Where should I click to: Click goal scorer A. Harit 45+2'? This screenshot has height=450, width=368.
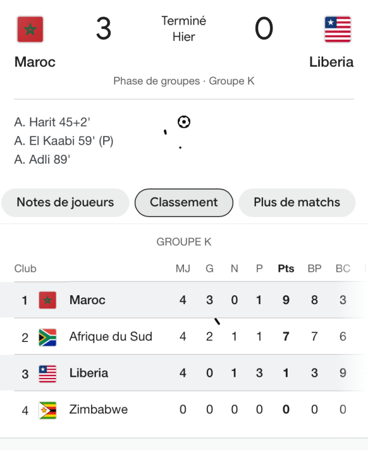point(52,122)
